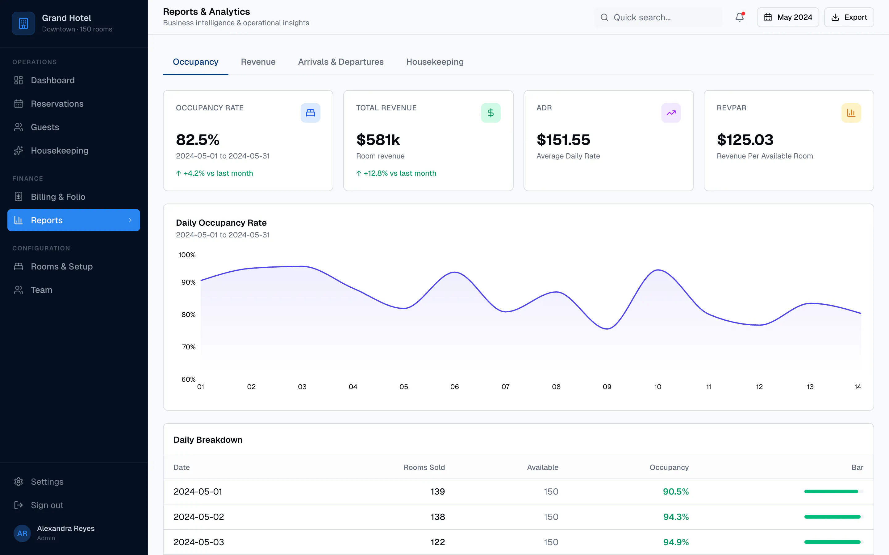Click rooms sold value 139

point(437,491)
